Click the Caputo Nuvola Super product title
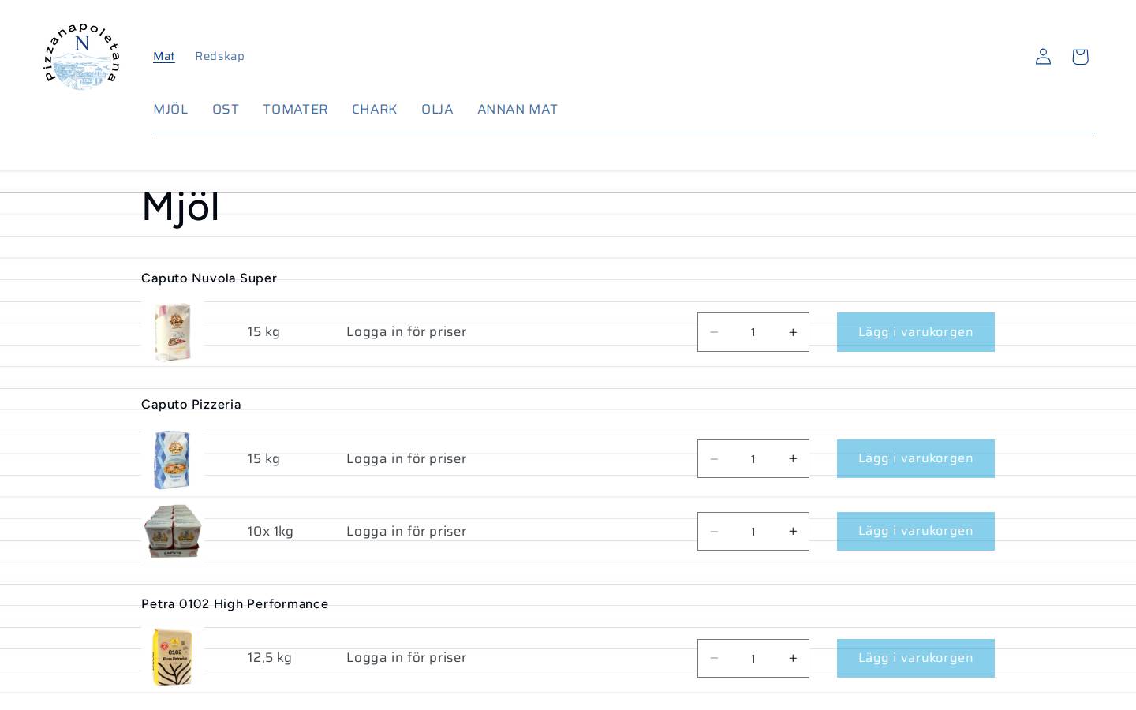Image resolution: width=1136 pixels, height=710 pixels. pyautogui.click(x=209, y=278)
